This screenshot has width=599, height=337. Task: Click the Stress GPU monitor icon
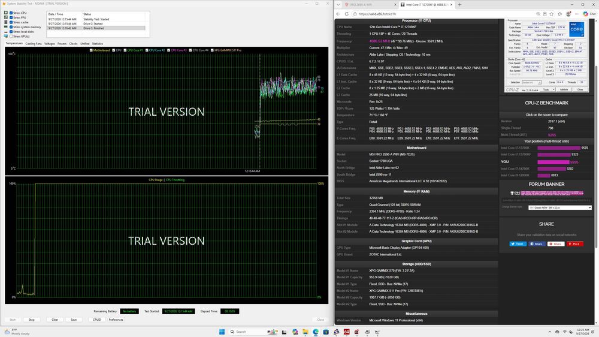click(x=6, y=37)
